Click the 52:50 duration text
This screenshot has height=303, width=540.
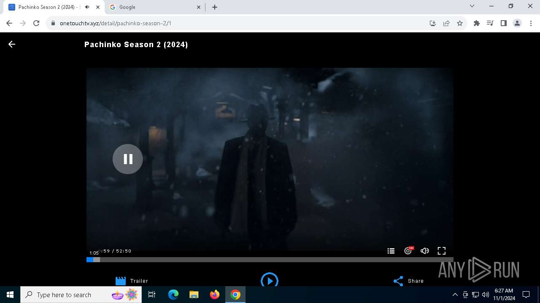click(x=124, y=251)
